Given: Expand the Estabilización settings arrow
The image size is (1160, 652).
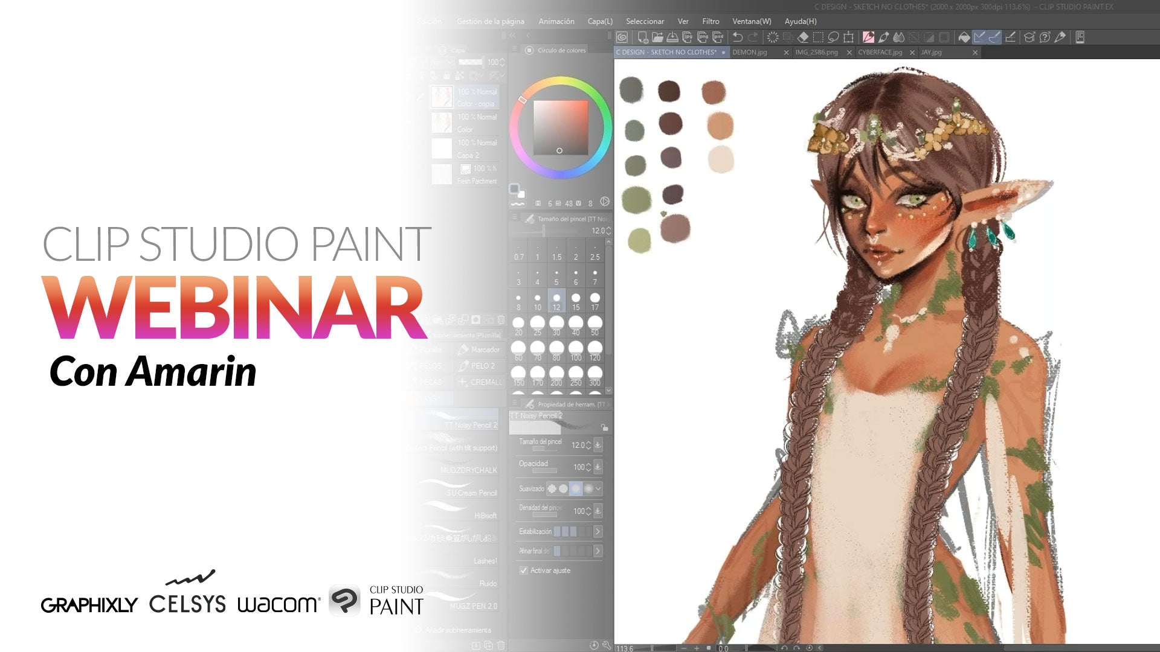Looking at the screenshot, I should coord(598,531).
